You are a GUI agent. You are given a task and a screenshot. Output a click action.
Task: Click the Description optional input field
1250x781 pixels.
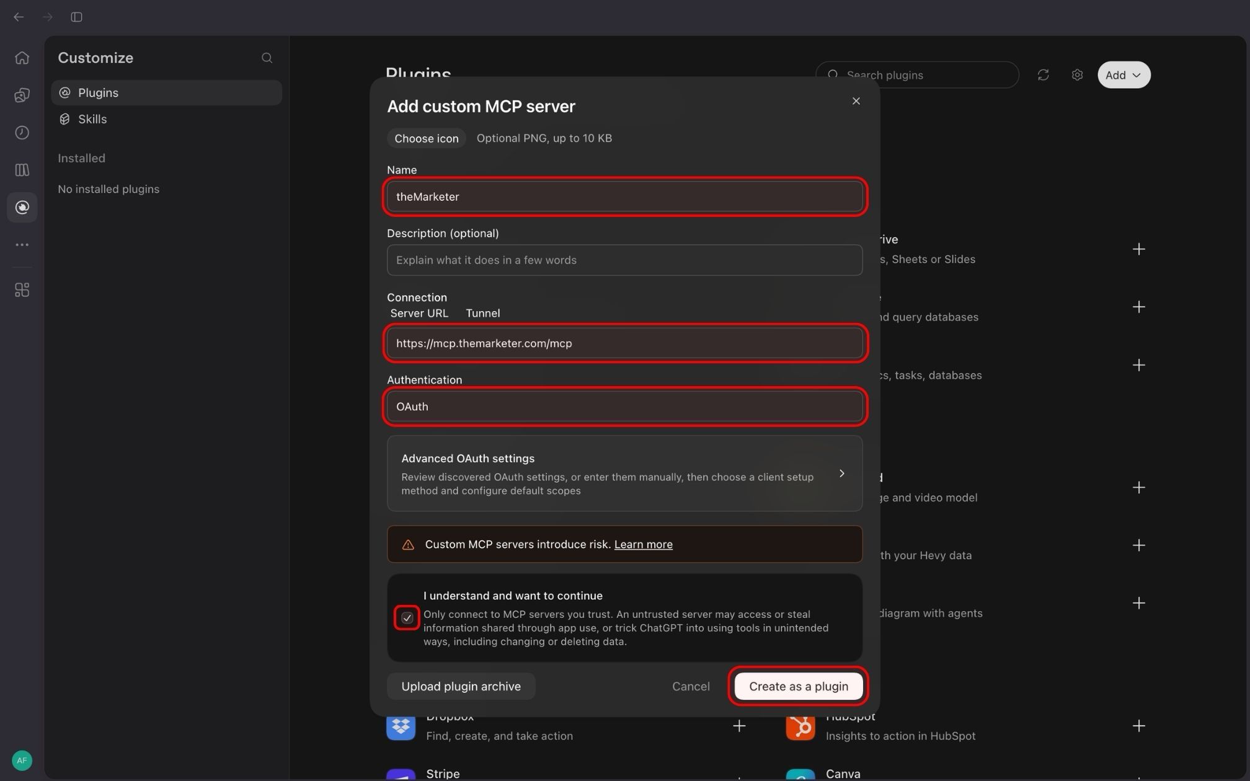624,260
